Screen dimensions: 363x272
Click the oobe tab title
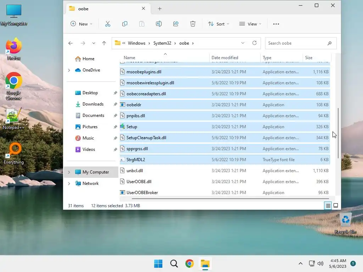[83, 9]
